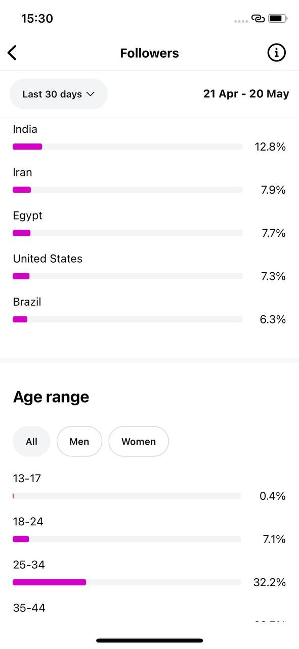The image size is (299, 649).
Task: Tap the India percentage bar
Action: click(127, 147)
